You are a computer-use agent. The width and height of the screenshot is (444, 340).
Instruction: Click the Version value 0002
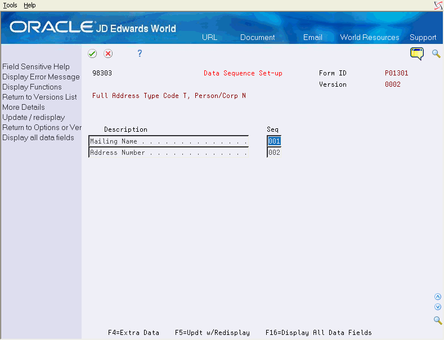click(x=392, y=84)
